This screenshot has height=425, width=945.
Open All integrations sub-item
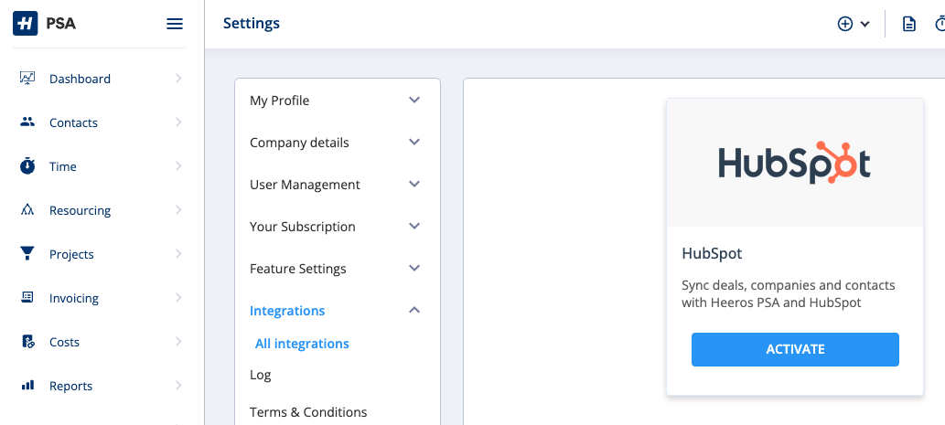pos(302,344)
